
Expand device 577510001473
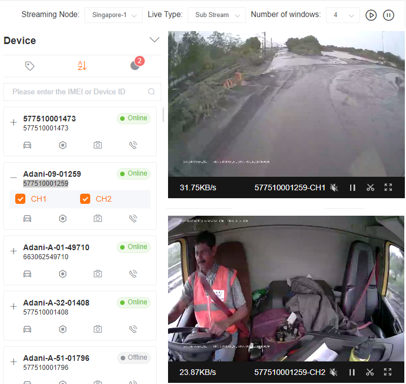14,123
